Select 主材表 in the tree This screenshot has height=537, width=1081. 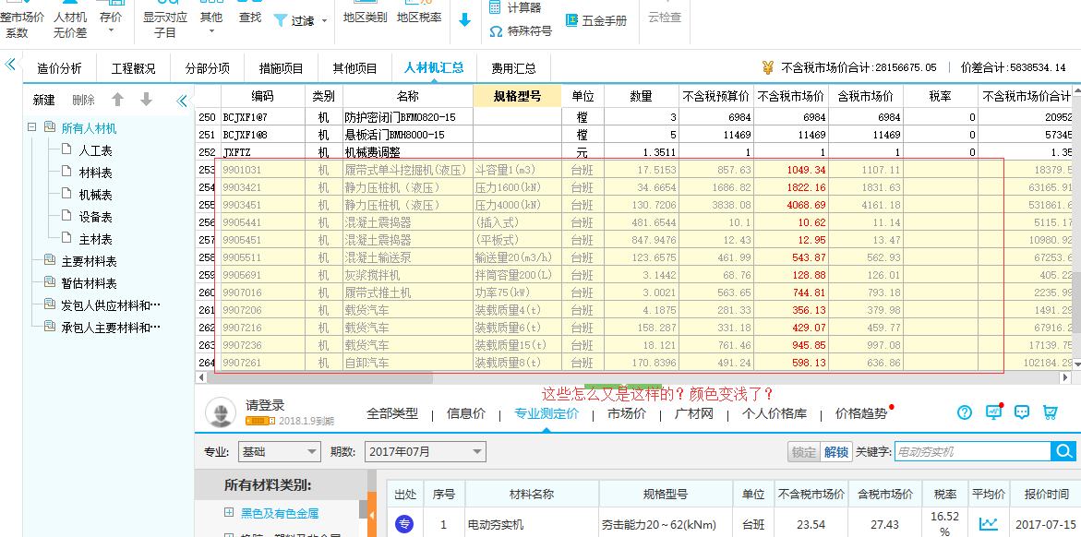(x=95, y=239)
